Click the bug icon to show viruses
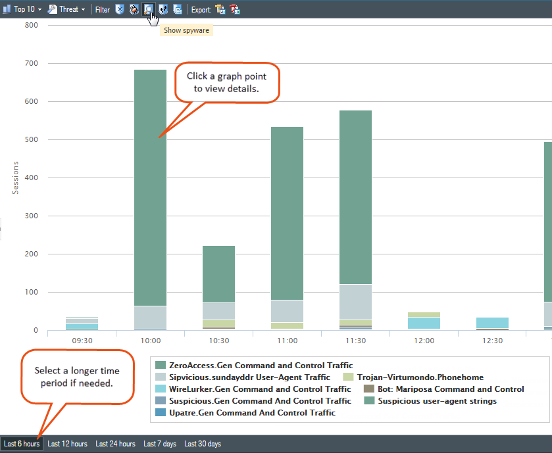Screen dimensions: 552x453 click(134, 9)
